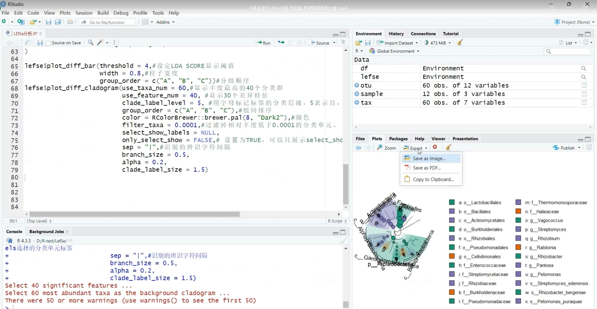Viewport: 597px width, 309px height.
Task: Click the Find/Replace magnifier in editor
Action: tap(91, 42)
